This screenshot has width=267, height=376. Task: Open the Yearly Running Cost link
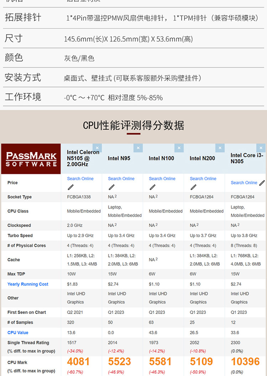(28, 284)
